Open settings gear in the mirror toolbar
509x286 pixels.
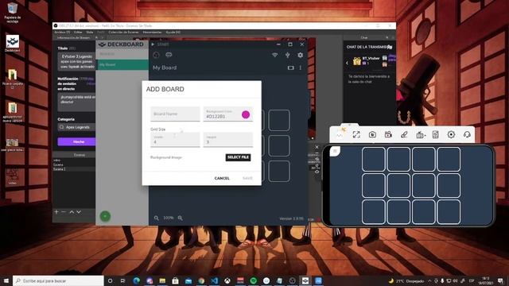tap(451, 134)
